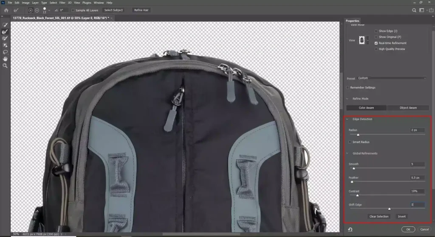
Task: Open the Plugins menu
Action: pos(87,3)
